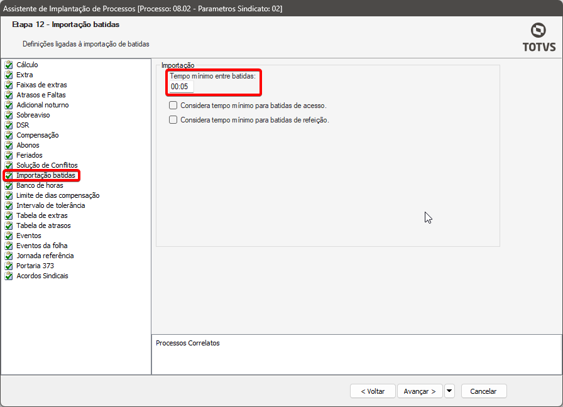Open Limite de dias compensação step
Viewport: 563px width, 407px height.
pos(58,195)
